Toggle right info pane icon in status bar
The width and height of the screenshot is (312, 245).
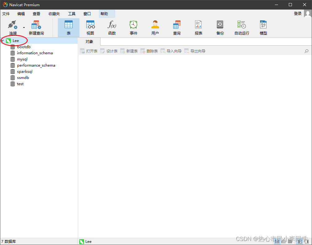(x=306, y=242)
